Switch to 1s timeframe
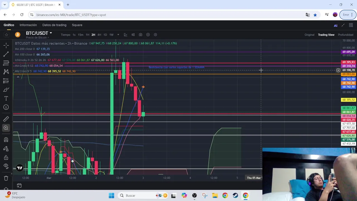 click(x=74, y=35)
